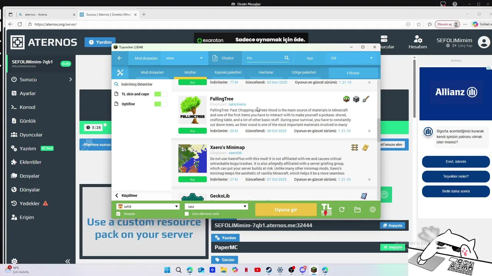
Task: Click Değiştir button next to PaperMC
Action: click(393, 247)
